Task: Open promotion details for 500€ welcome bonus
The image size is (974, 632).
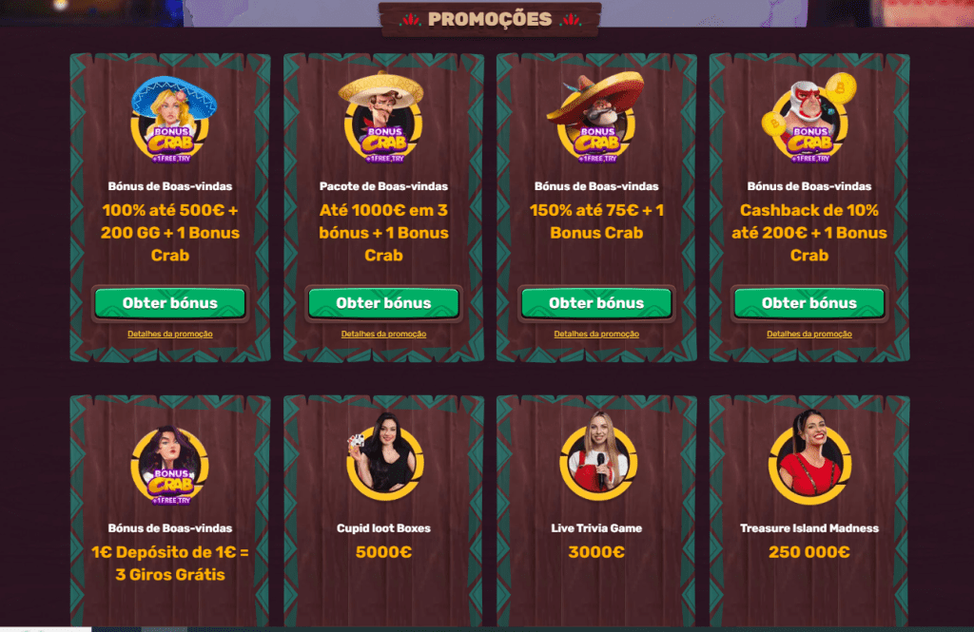Action: click(170, 334)
